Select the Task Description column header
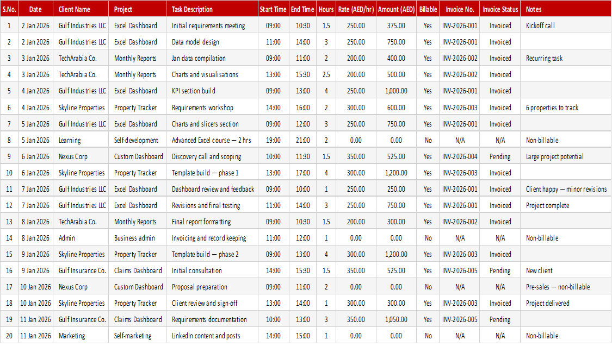The width and height of the screenshot is (612, 359). (212, 9)
